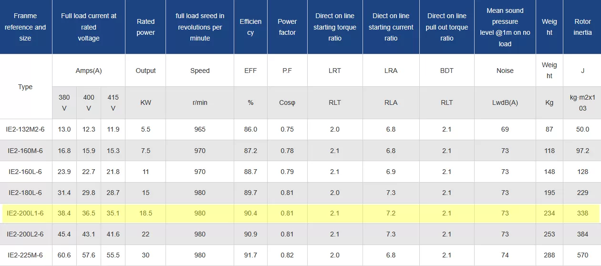Click the IE2-200L1-6 highlighted row type cell
This screenshot has width=601, height=266.
point(25,213)
